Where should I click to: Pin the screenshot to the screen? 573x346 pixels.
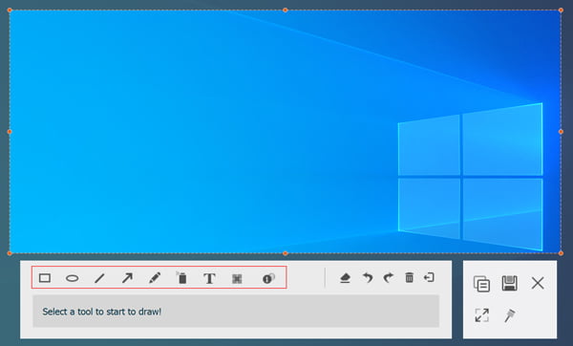point(509,315)
